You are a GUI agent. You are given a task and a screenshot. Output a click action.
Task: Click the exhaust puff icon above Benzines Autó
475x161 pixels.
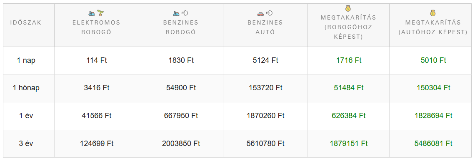[x=269, y=13]
